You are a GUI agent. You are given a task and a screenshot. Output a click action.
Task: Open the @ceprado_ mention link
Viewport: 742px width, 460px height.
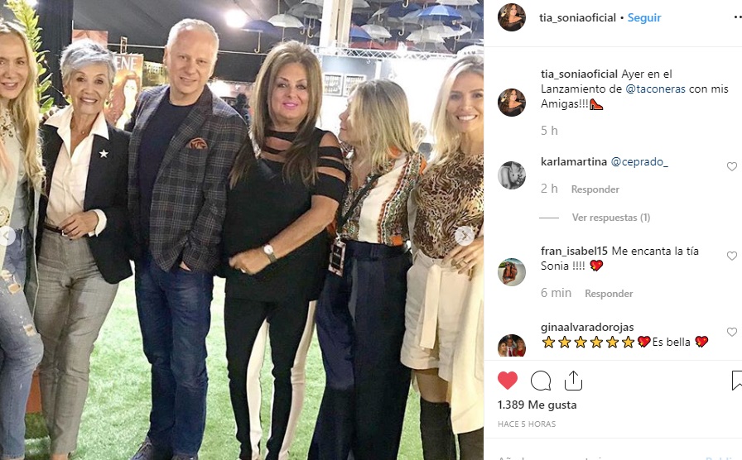tap(639, 161)
